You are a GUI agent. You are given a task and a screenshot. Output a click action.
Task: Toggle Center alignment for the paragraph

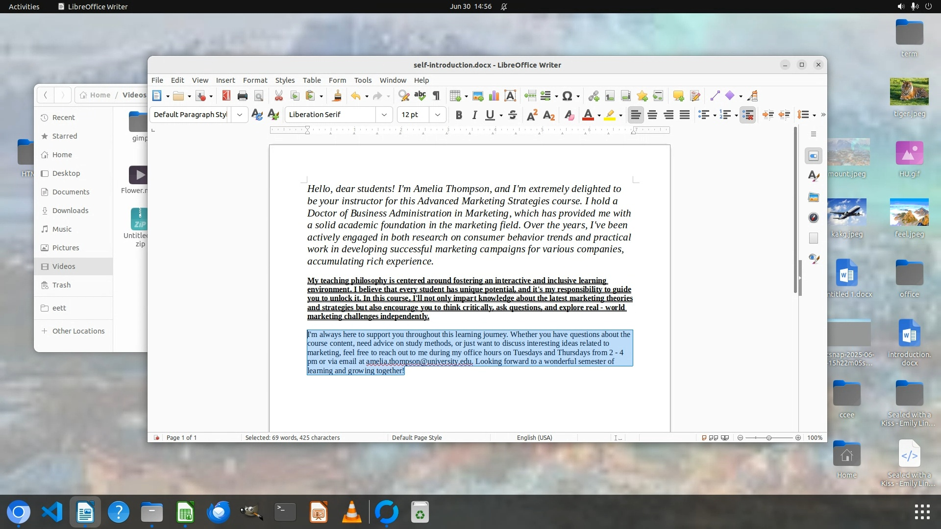pos(652,115)
